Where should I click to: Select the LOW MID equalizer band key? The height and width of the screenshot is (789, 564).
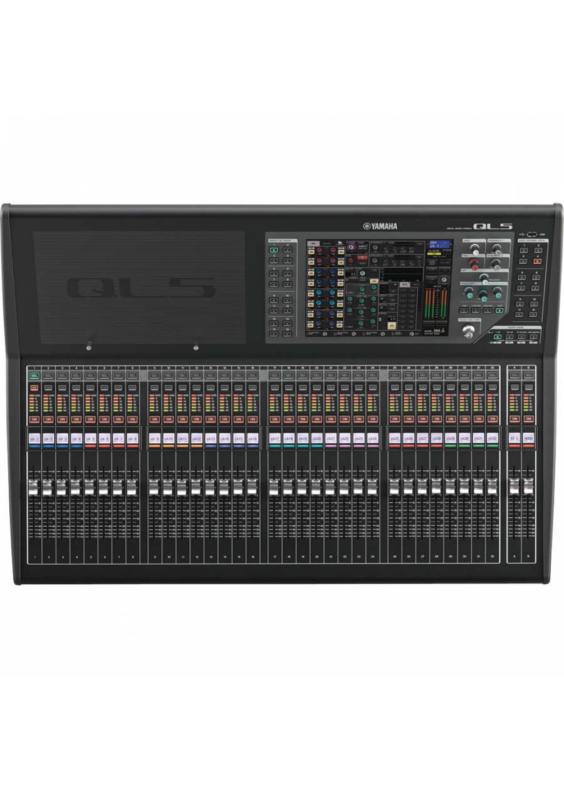(476, 310)
